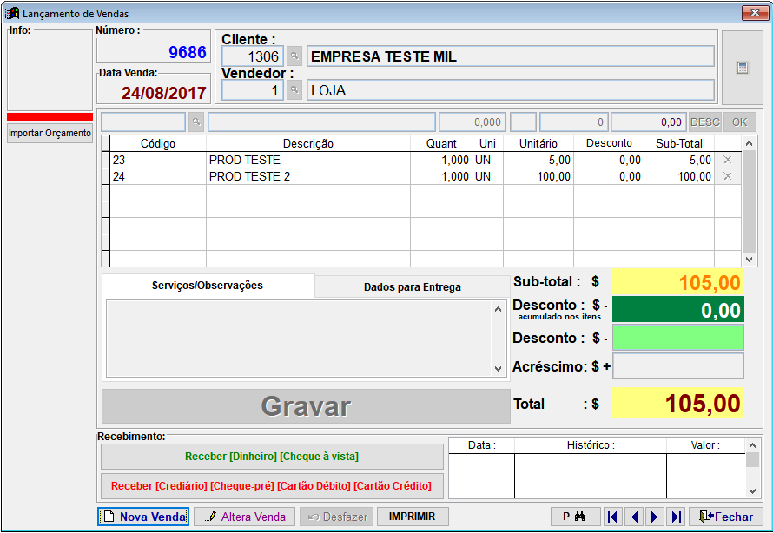Image resolution: width=773 pixels, height=533 pixels.
Task: Click the Vendedor search magnifier icon
Action: [x=294, y=90]
